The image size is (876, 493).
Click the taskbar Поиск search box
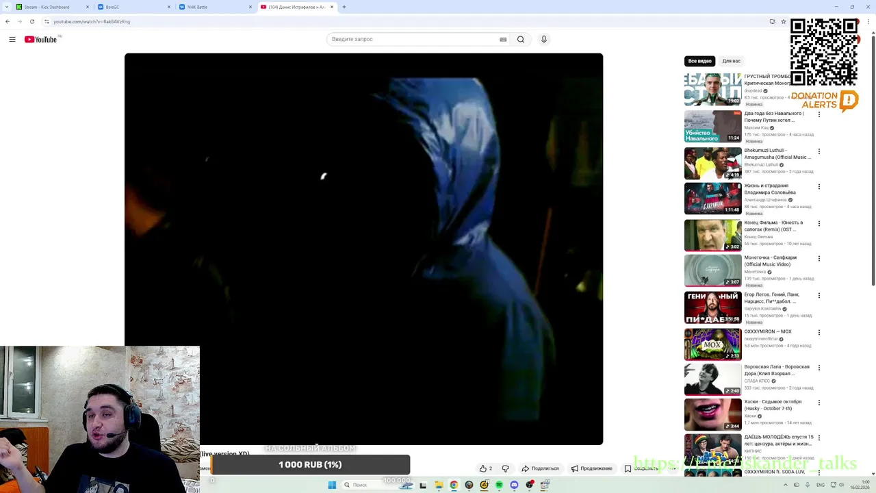pyautogui.click(x=376, y=485)
